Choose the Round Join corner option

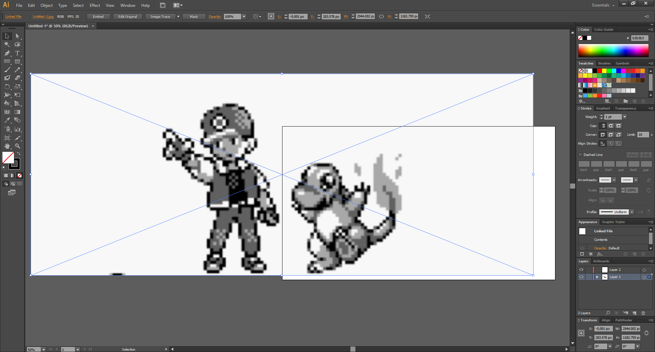point(611,135)
